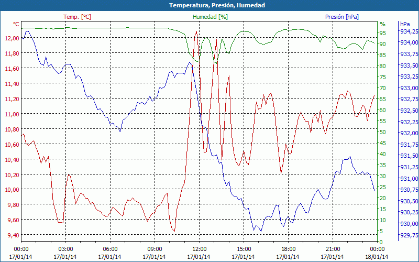This screenshot has width=419, height=262.
Task: Click pressure axis value "931,00"
Action: pyautogui.click(x=409, y=179)
